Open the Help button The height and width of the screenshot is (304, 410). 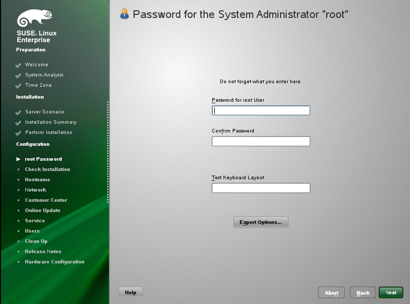click(x=131, y=293)
